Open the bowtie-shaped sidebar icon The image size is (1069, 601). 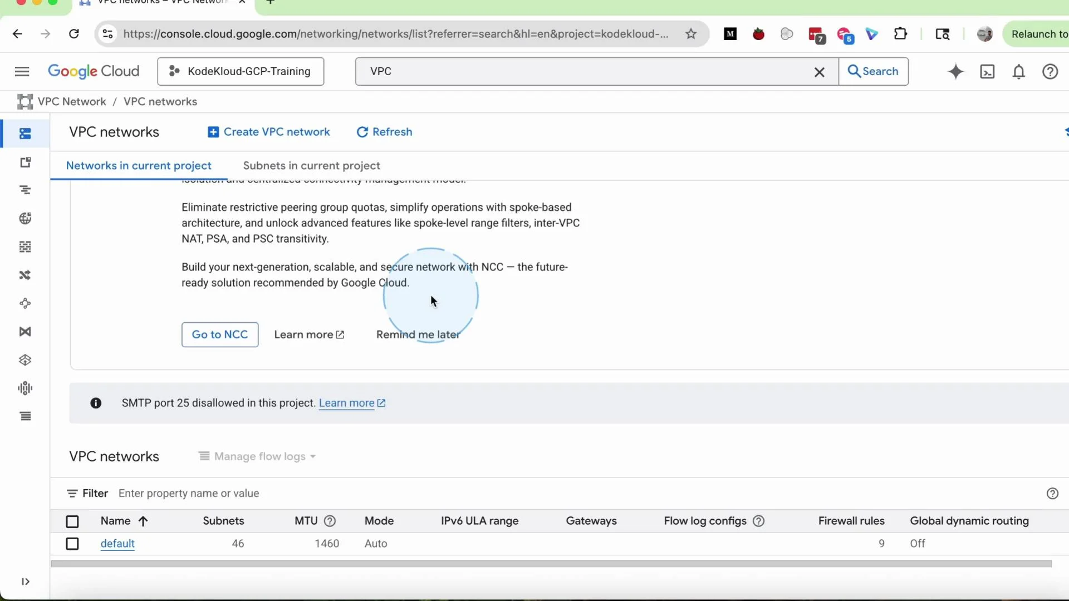pos(25,332)
